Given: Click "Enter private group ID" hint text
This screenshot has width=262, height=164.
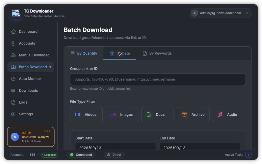Looking at the screenshot, I should (x=100, y=89).
